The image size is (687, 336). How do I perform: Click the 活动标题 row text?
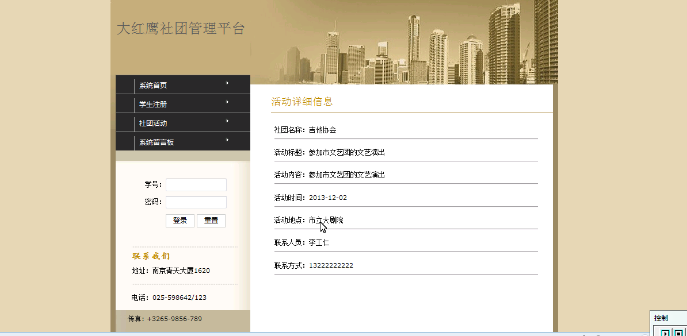click(330, 152)
